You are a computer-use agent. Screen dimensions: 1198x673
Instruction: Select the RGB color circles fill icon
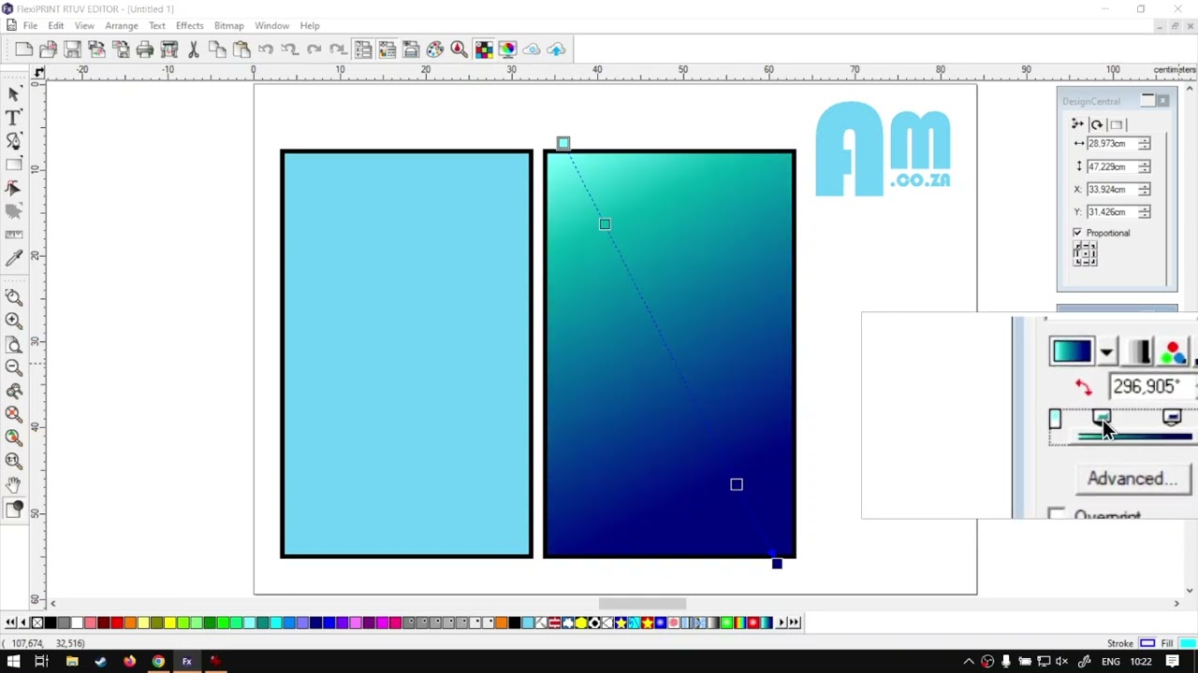click(1173, 351)
